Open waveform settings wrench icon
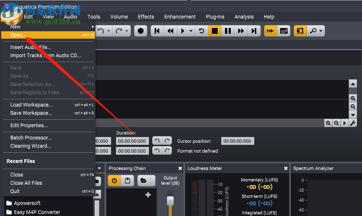The image size is (362, 216). (353, 123)
